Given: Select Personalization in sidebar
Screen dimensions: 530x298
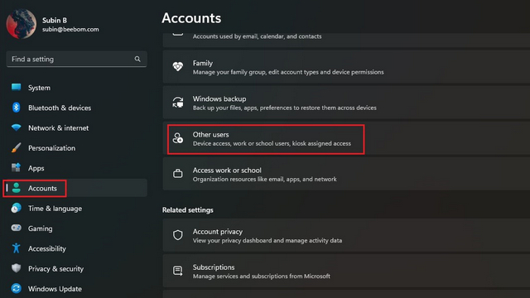Looking at the screenshot, I should coord(76,148).
